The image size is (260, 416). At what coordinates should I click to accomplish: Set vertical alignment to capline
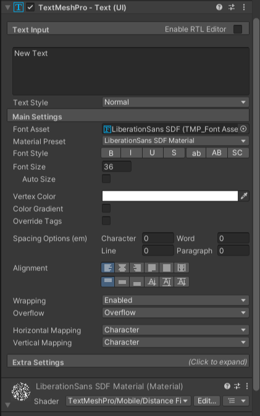pos(182,281)
